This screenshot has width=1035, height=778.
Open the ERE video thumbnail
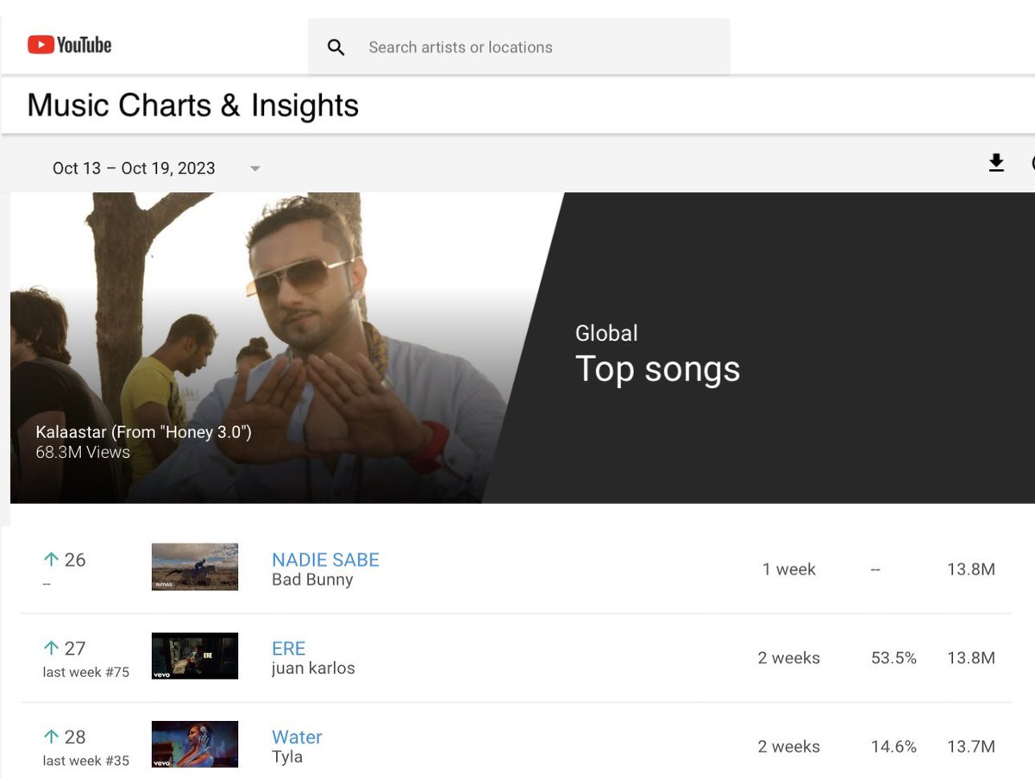[x=195, y=656]
